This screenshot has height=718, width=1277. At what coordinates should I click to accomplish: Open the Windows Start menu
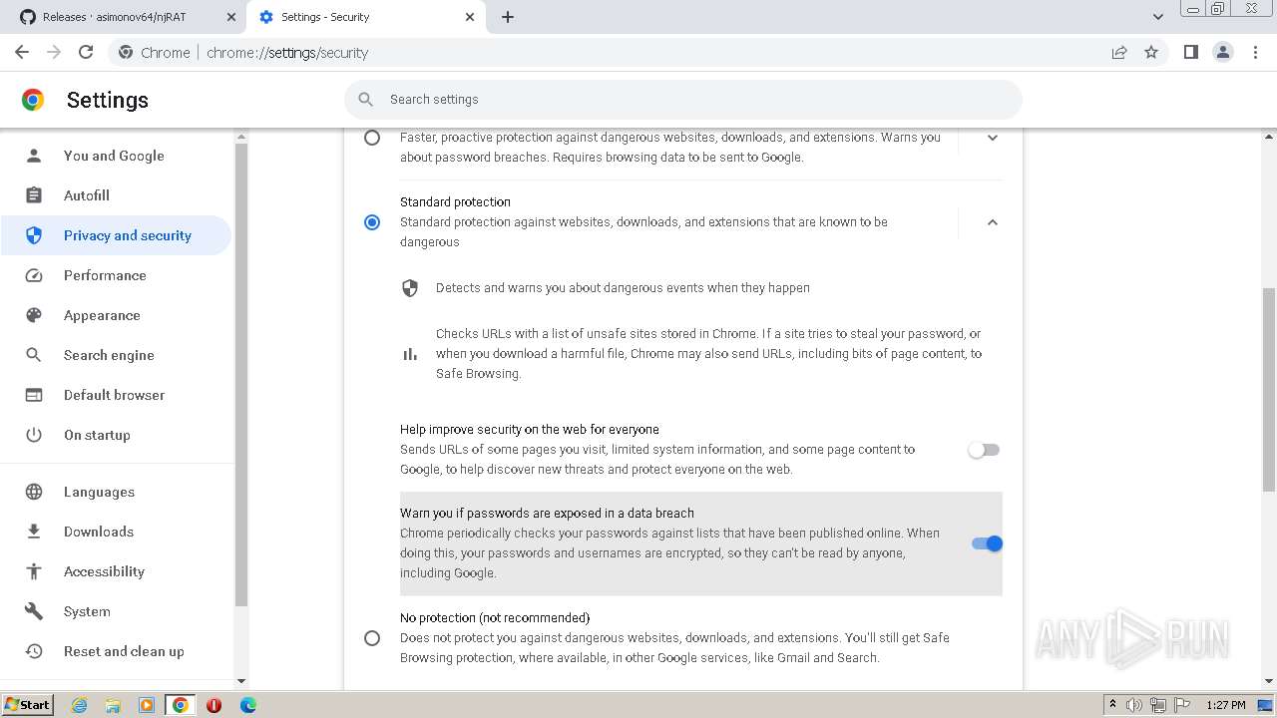(27, 704)
